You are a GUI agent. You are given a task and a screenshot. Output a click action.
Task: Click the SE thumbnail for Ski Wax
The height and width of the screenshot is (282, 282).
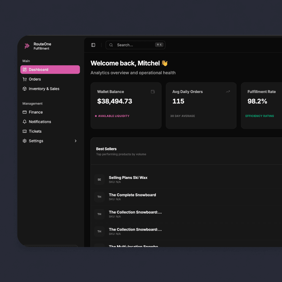pos(99,180)
